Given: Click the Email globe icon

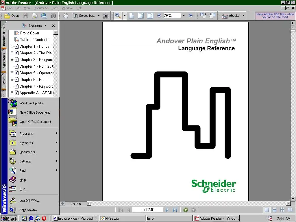Looking at the screenshot, I should (x=44, y=16).
